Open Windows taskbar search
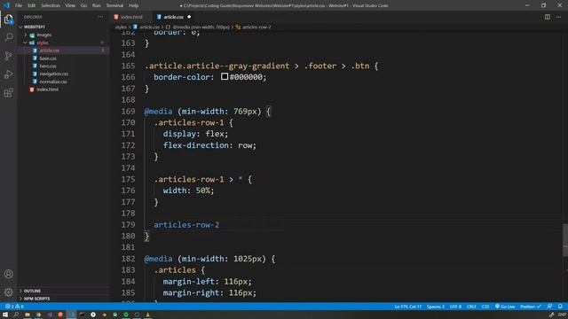Screen dimensions: 568x319 click(x=16, y=315)
